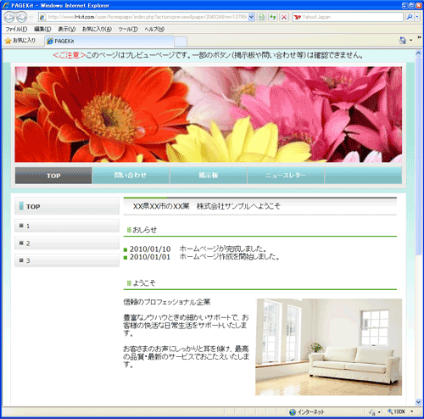Click the 信頼のプロフェッショナル企業 text
This screenshot has height=419, width=424.
[167, 302]
